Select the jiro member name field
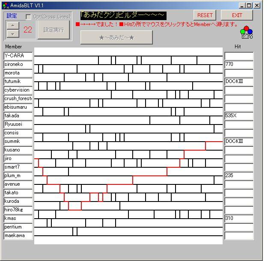This screenshot has width=274, height=261. tap(18, 158)
